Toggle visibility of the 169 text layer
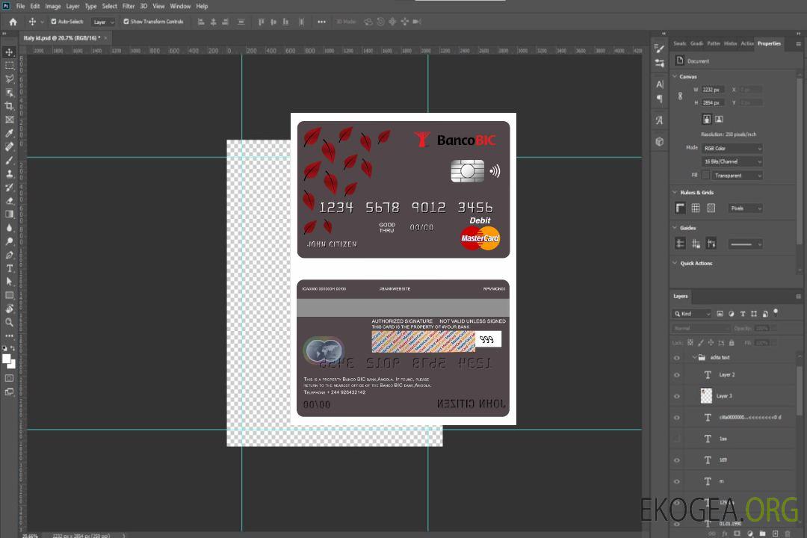The width and height of the screenshot is (807, 538). (677, 460)
